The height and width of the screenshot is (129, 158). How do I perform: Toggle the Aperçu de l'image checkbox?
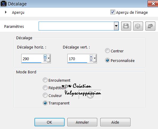(x=113, y=12)
